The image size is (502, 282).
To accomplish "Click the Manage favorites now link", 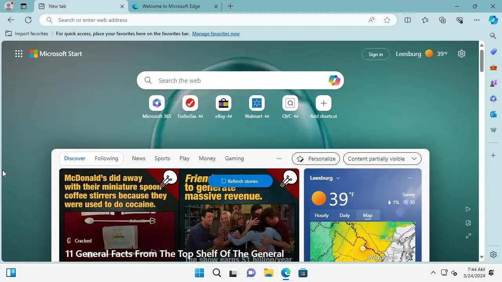I will [x=216, y=34].
